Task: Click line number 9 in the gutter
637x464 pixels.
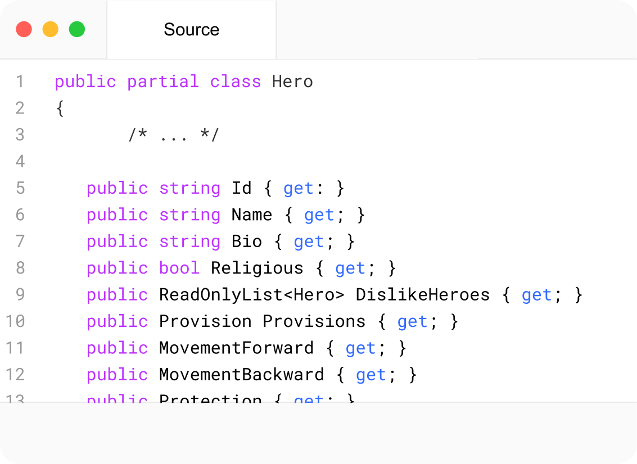Action: point(20,294)
